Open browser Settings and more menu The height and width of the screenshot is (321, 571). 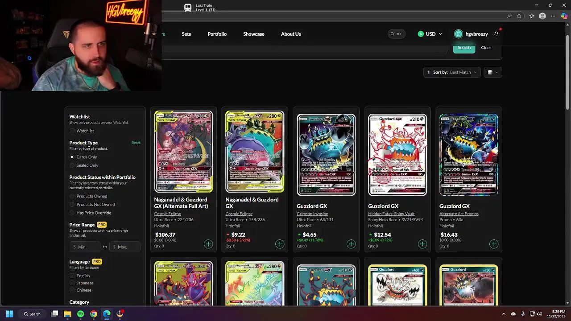point(554,16)
